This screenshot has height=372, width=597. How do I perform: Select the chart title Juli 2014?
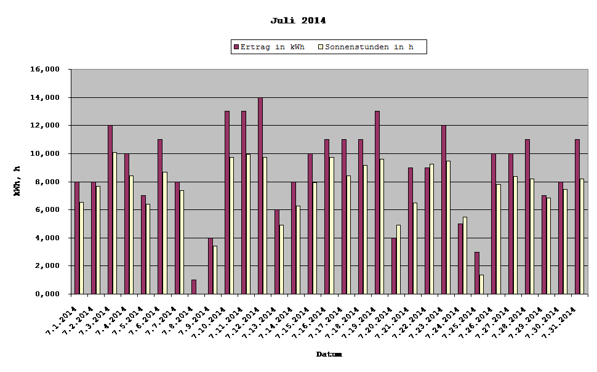pos(298,20)
